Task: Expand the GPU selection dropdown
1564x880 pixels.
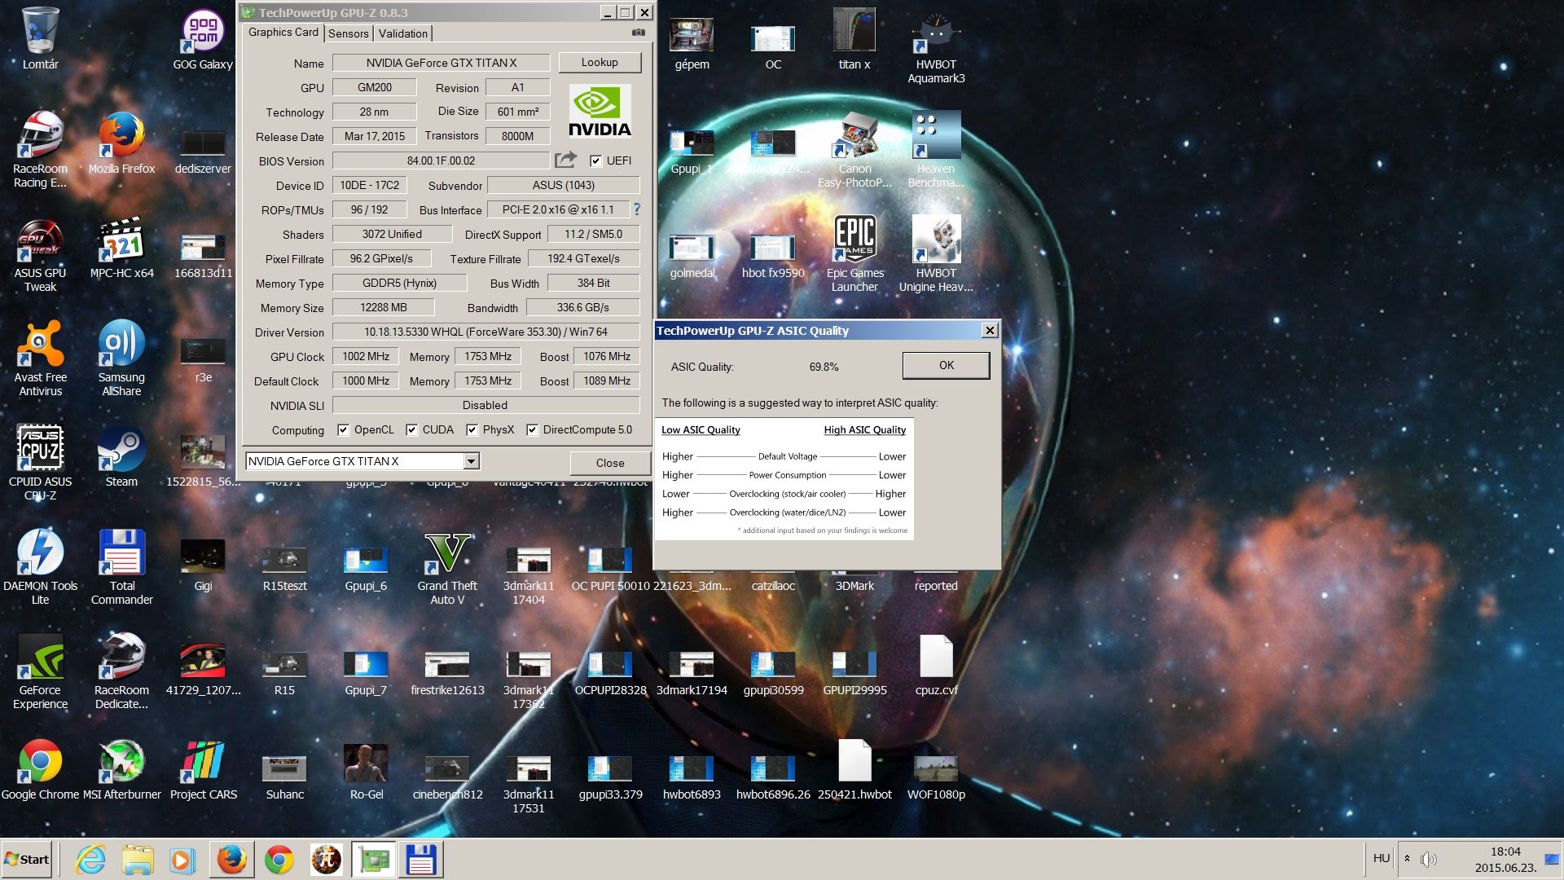Action: 471,461
